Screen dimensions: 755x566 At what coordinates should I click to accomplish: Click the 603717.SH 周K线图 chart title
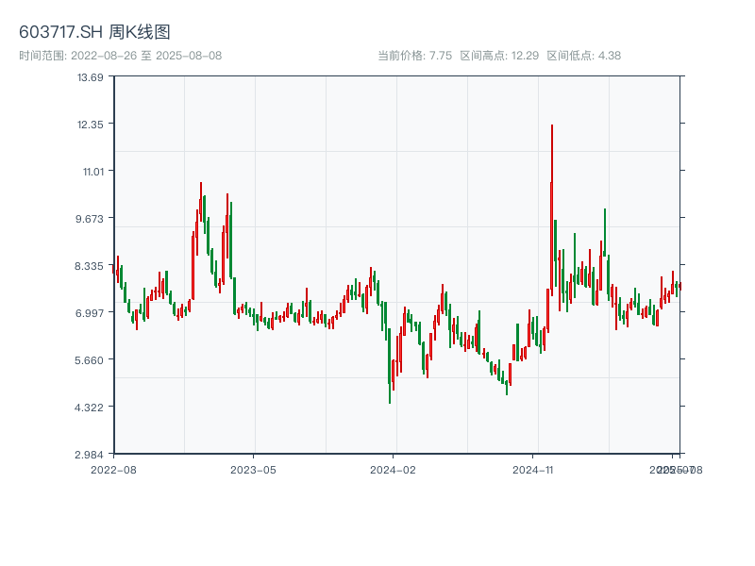tap(94, 32)
